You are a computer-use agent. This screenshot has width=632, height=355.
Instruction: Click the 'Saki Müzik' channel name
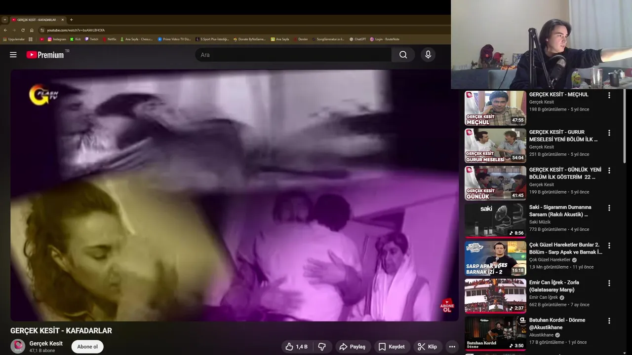tap(540, 222)
